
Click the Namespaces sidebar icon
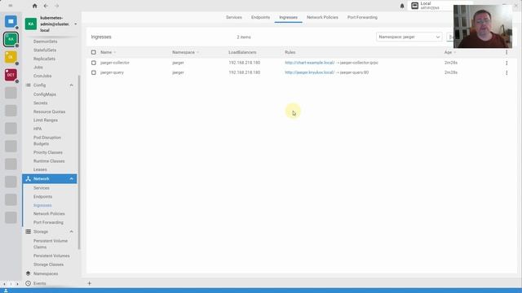point(29,273)
